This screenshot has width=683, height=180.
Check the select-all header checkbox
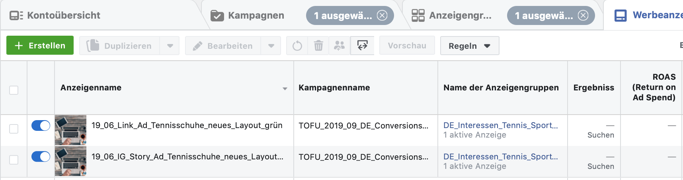click(14, 90)
